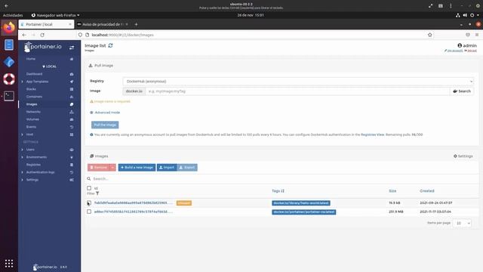Click the log out link
Screen dimensions: 483x272
470,51
